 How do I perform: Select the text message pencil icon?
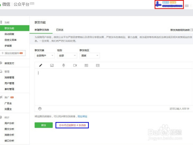(x=41, y=65)
